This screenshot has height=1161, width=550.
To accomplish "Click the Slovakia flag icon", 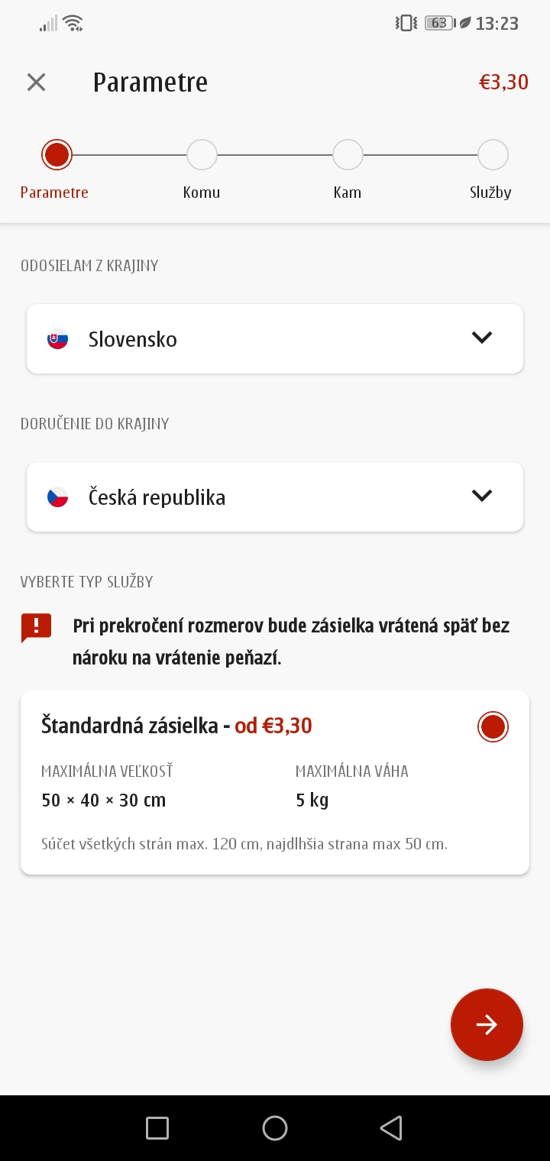I will 58,339.
